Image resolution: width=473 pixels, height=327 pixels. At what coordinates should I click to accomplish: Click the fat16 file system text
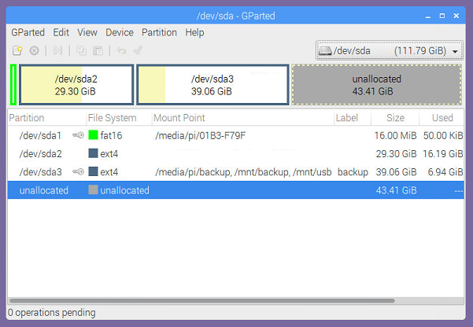(111, 136)
